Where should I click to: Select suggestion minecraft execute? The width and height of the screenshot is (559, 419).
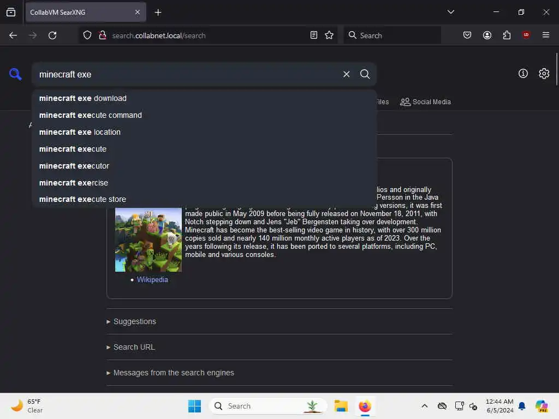[x=204, y=149]
